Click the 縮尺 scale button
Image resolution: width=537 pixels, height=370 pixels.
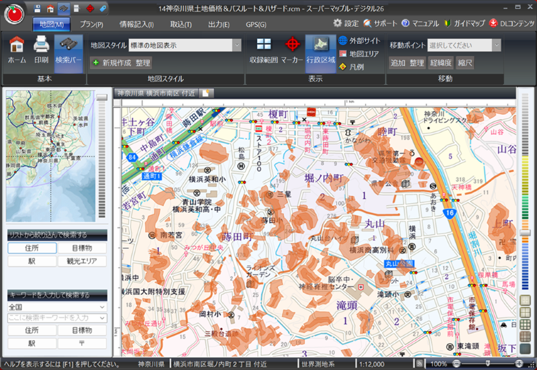(465, 62)
